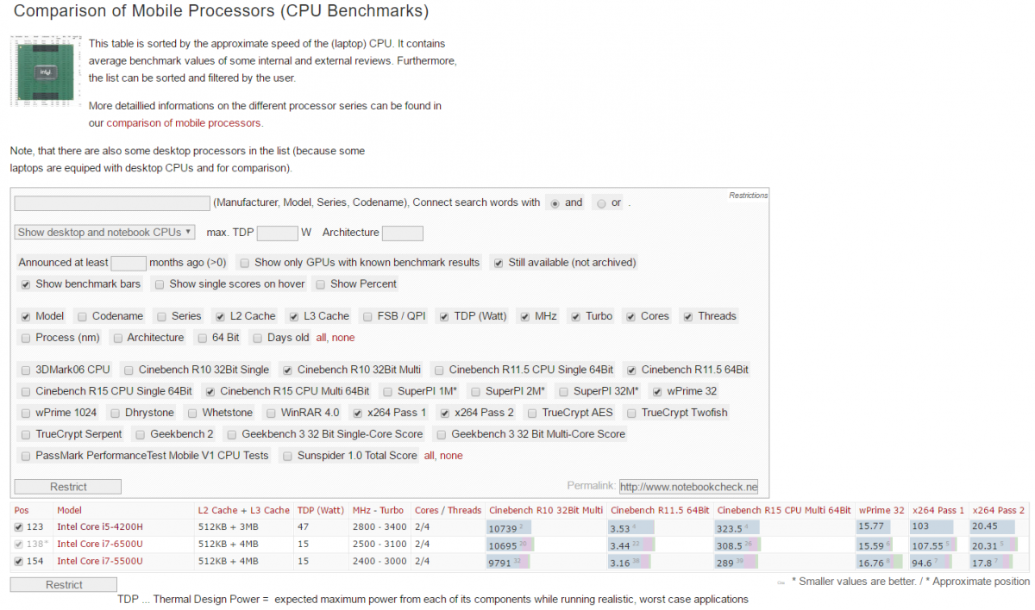Viewport: 1035px width, 610px height.
Task: Toggle Show benchmark bars checkbox
Action: tap(26, 284)
